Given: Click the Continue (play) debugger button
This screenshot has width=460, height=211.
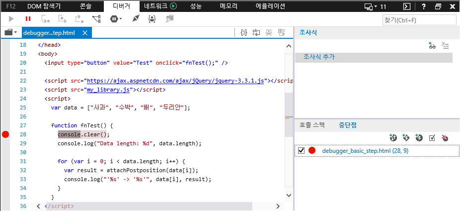Looking at the screenshot, I should coord(11,19).
